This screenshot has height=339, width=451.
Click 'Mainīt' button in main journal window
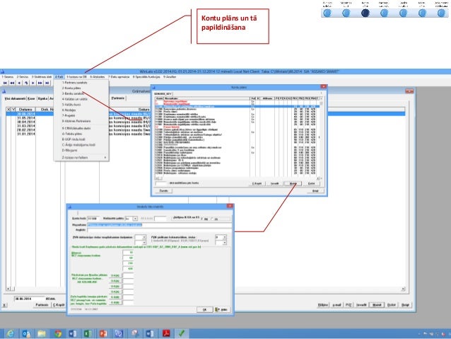tap(377, 305)
